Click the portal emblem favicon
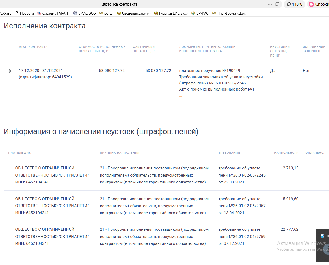The height and width of the screenshot is (265, 329). 101,13
